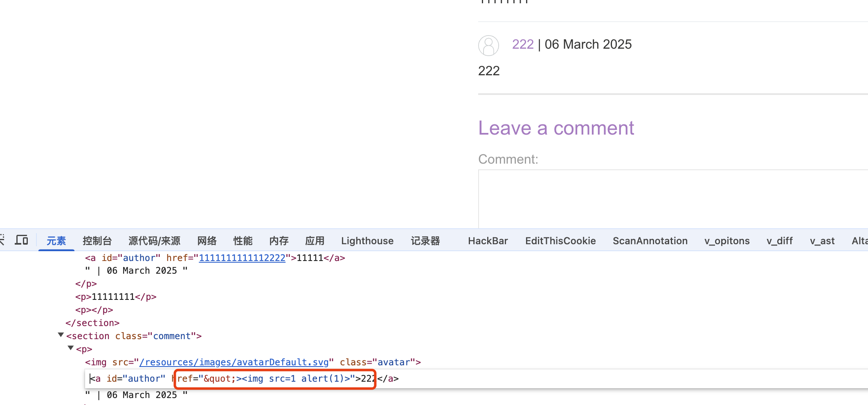Viewport: 868px width, 405px height.
Task: Switch to the 控制台 tab
Action: point(97,241)
